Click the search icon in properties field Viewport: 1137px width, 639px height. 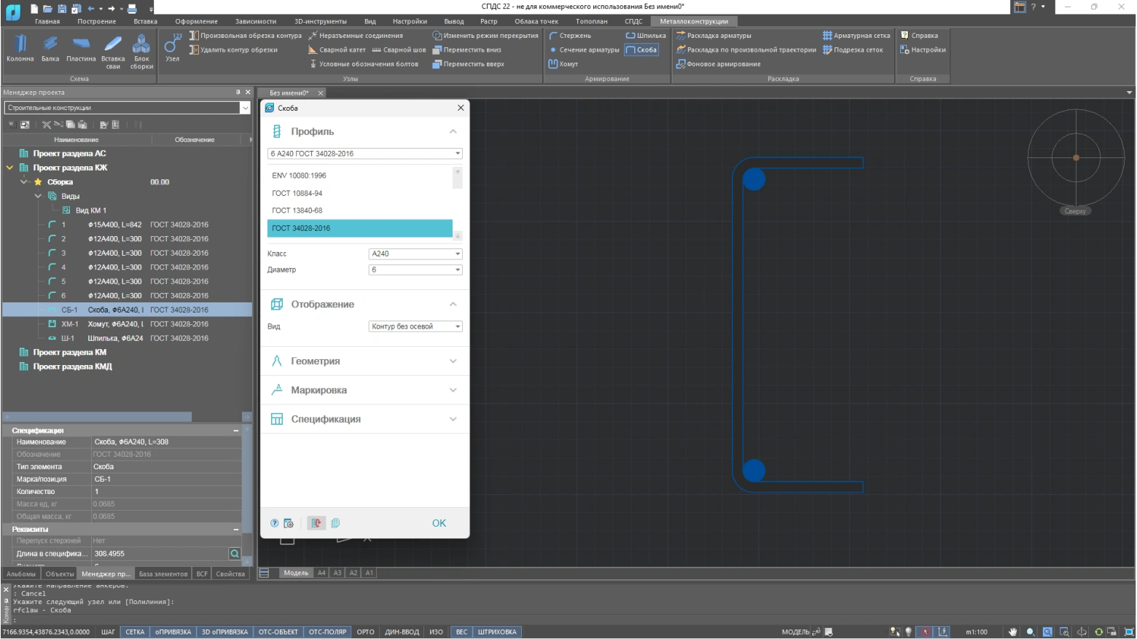(x=235, y=554)
